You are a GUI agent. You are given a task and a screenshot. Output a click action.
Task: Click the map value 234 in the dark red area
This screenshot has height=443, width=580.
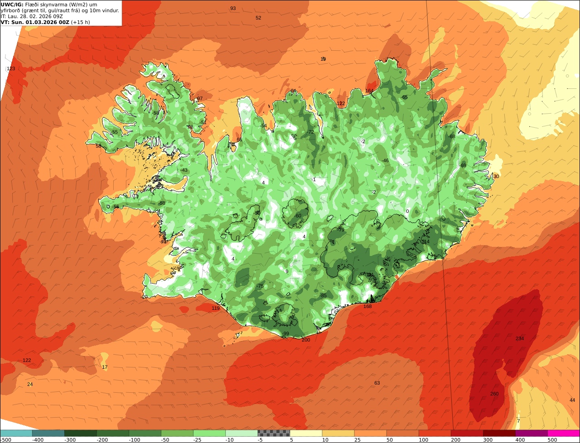pos(520,338)
